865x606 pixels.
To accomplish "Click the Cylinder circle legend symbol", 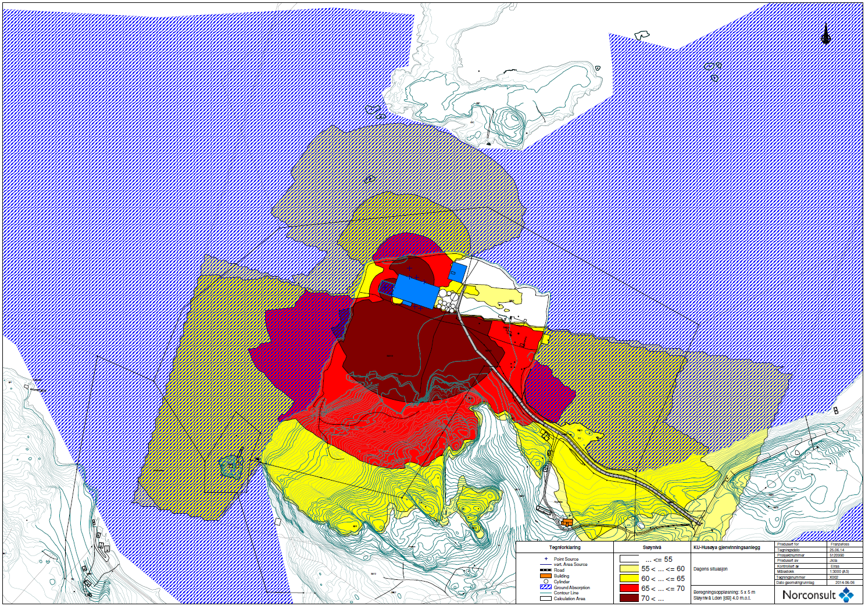I will [x=546, y=581].
